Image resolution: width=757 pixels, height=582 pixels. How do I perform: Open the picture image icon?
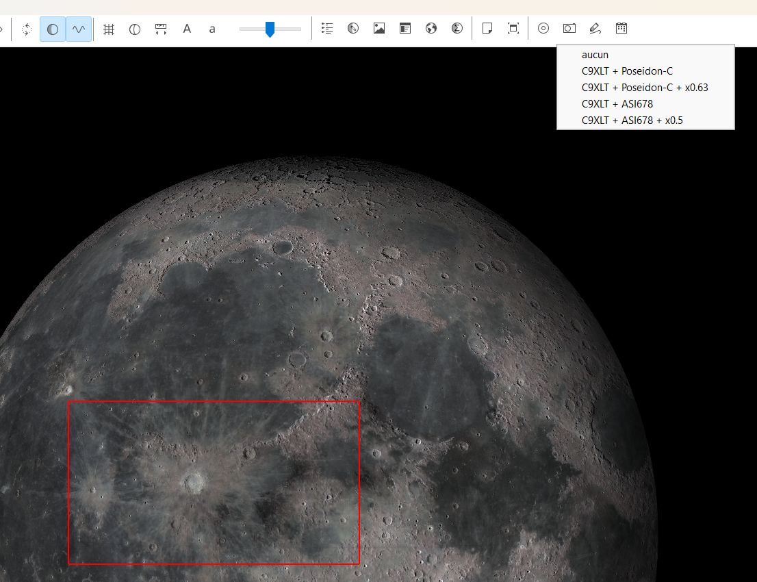tap(379, 29)
